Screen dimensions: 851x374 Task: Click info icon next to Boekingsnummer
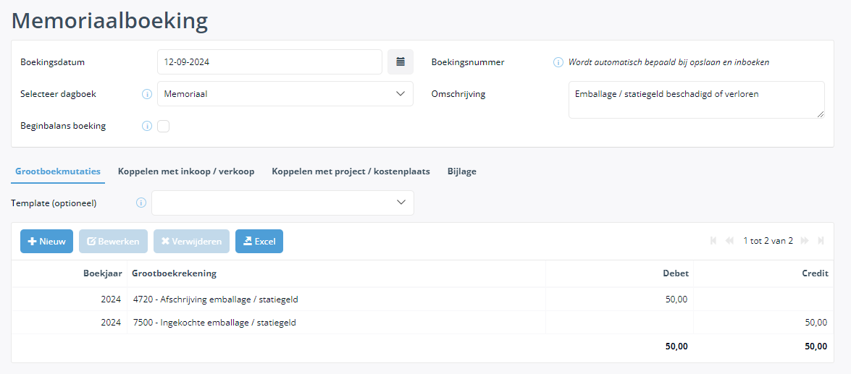tap(558, 62)
